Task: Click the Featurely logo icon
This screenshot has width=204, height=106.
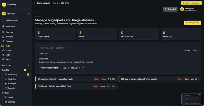Action: click(x=4, y=5)
